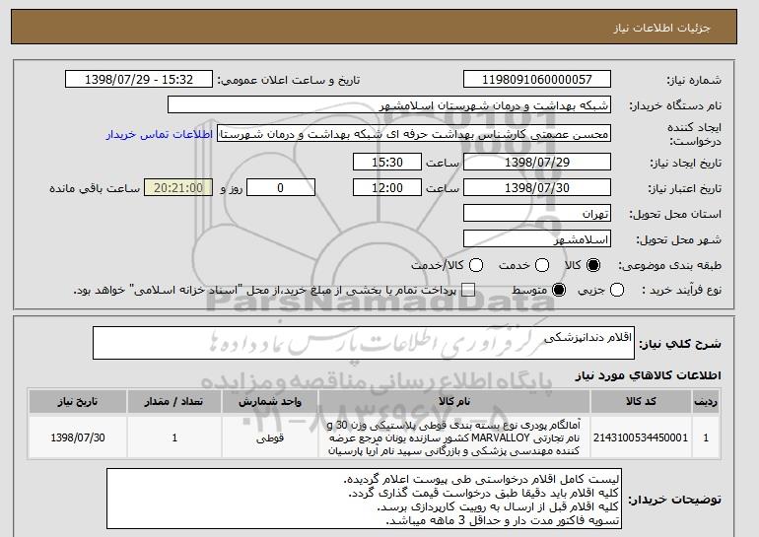
Task: Choose the جزیی purchase type radio
Action: pyautogui.click(x=617, y=291)
